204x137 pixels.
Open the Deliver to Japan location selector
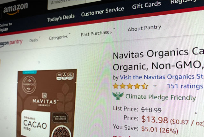click(6, 27)
